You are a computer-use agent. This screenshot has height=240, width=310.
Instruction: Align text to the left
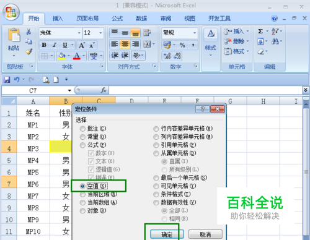click(x=115, y=44)
